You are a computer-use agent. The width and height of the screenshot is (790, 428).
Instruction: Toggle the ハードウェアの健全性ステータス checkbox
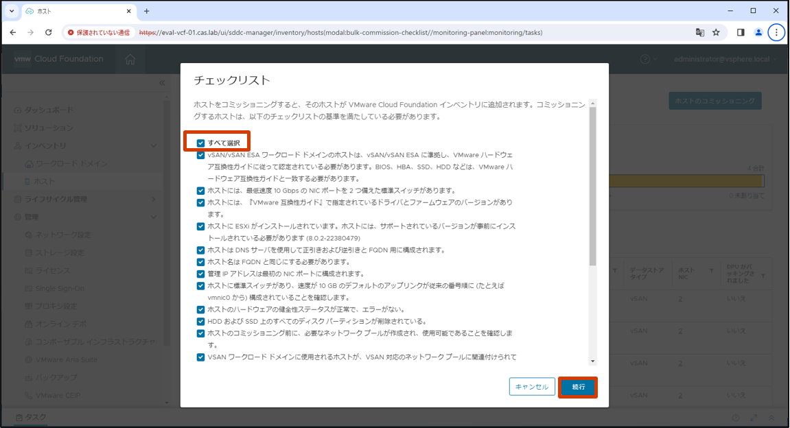click(x=200, y=309)
